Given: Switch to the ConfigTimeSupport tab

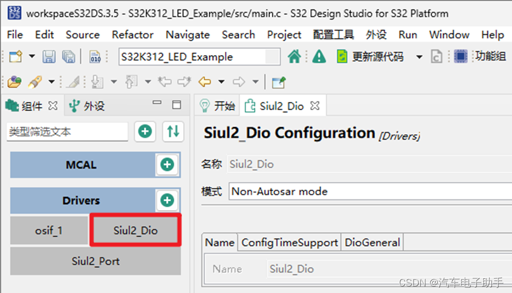Looking at the screenshot, I should click(x=289, y=242).
